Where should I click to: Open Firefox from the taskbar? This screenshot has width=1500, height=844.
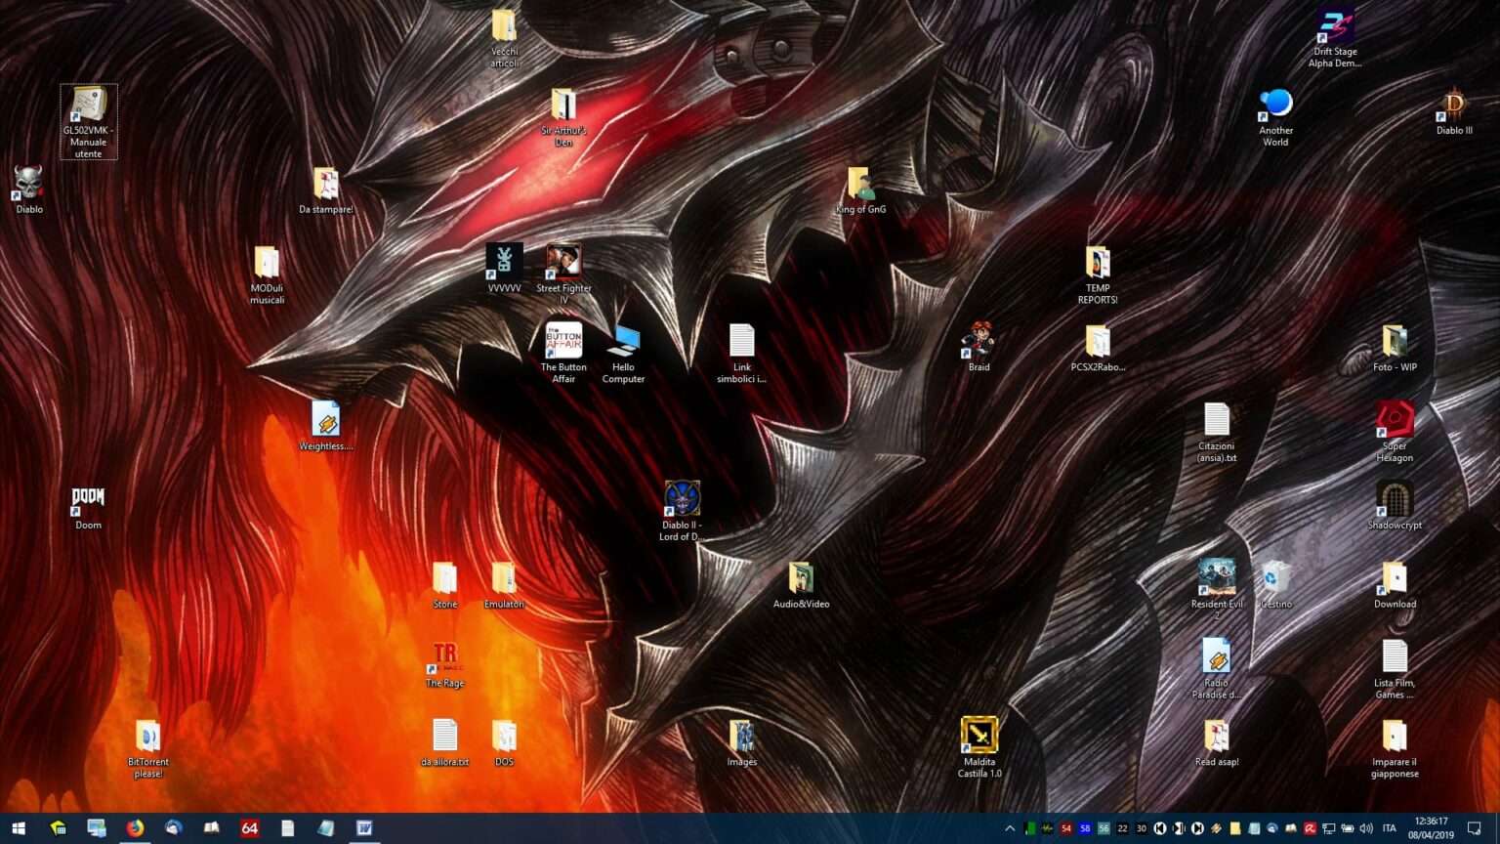click(x=135, y=828)
